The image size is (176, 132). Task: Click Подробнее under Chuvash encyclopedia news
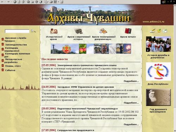(131, 125)
